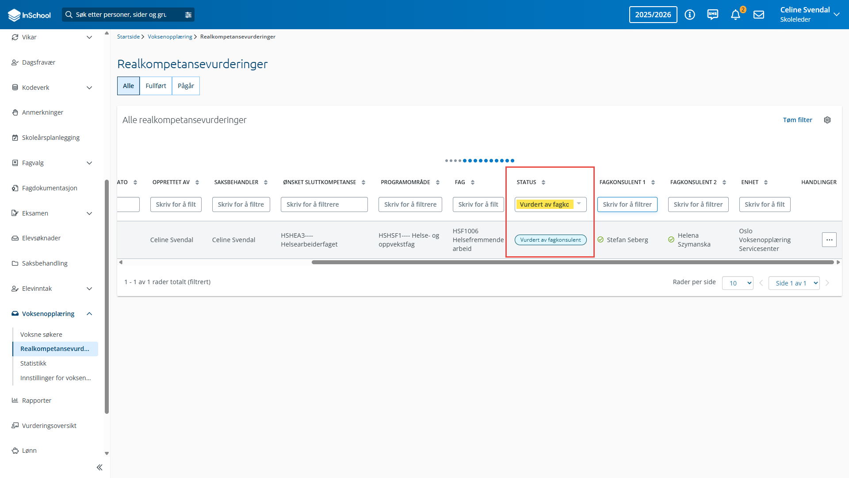Select the Alle tab
The width and height of the screenshot is (849, 478).
coord(128,86)
